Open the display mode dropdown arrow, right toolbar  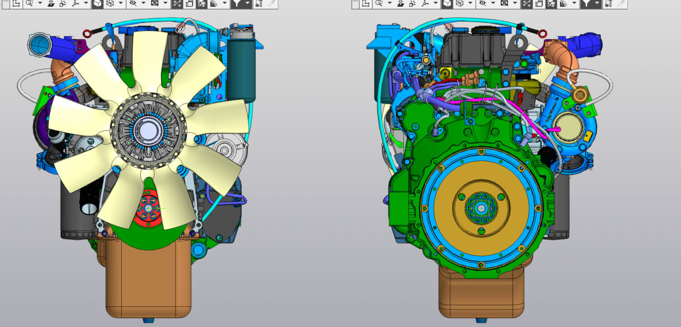(471, 3)
